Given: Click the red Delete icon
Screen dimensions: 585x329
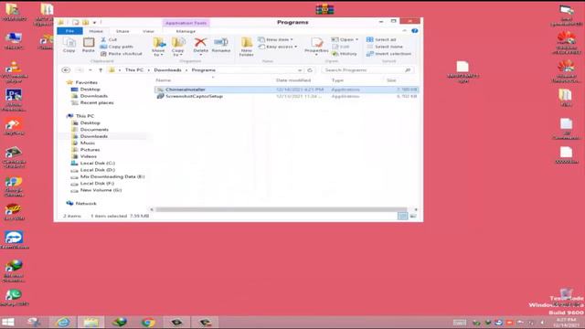Looking at the screenshot, I should tap(200, 43).
